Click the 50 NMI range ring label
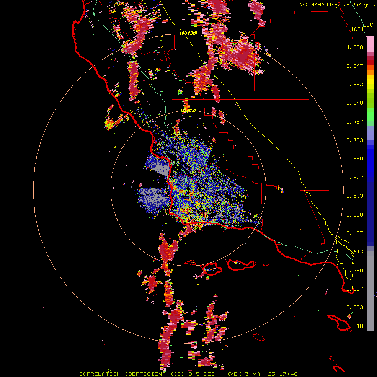 188,111
